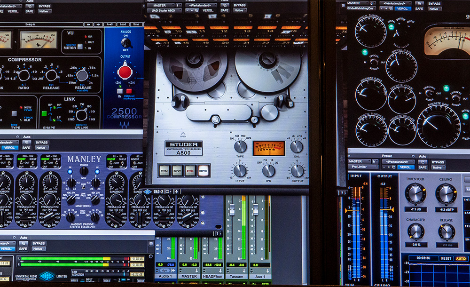Toggle the red manual make-up button
This screenshot has height=287, width=470.
point(129,91)
